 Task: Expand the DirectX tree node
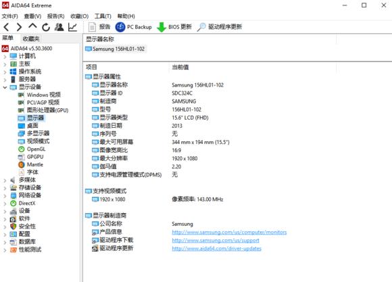[5, 204]
